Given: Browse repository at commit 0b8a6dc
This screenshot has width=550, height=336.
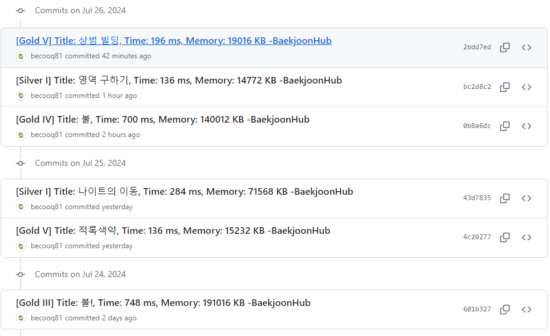Looking at the screenshot, I should [527, 126].
